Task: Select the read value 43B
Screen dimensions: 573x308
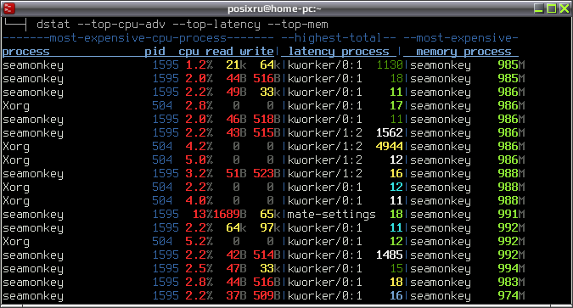Action: [x=236, y=133]
